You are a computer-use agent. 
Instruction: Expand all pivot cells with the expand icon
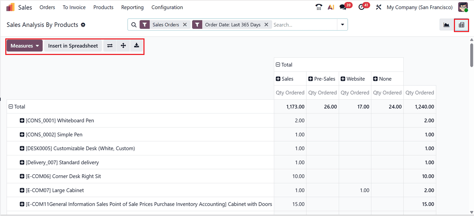pyautogui.click(x=123, y=45)
